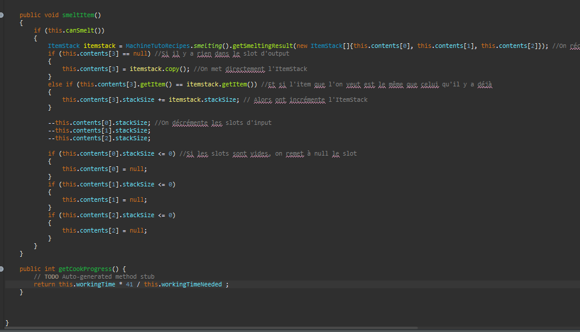Click the empty scrollbar track right of thumb
The image size is (580, 332).
[497, 327]
